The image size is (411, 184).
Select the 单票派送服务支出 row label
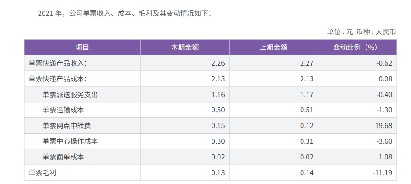[70, 94]
